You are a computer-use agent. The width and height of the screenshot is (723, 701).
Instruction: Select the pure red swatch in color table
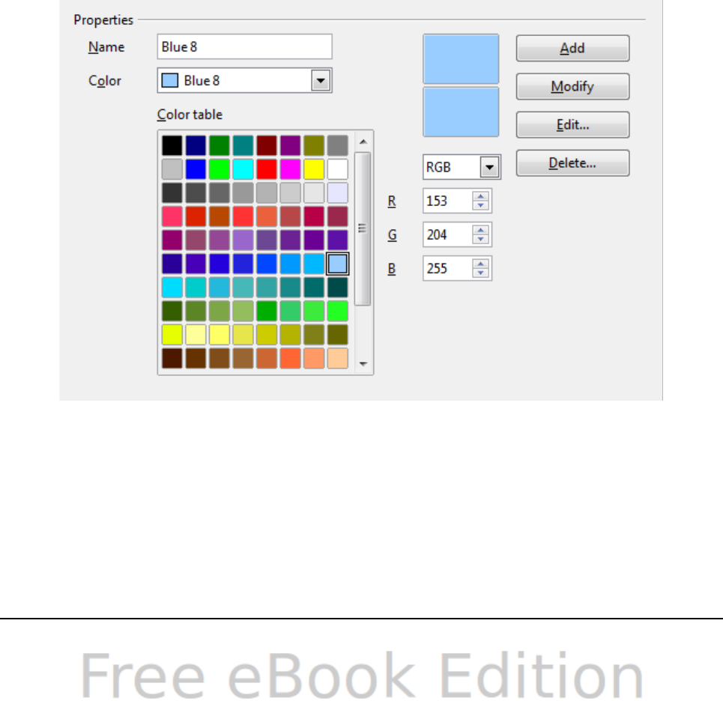pos(267,169)
